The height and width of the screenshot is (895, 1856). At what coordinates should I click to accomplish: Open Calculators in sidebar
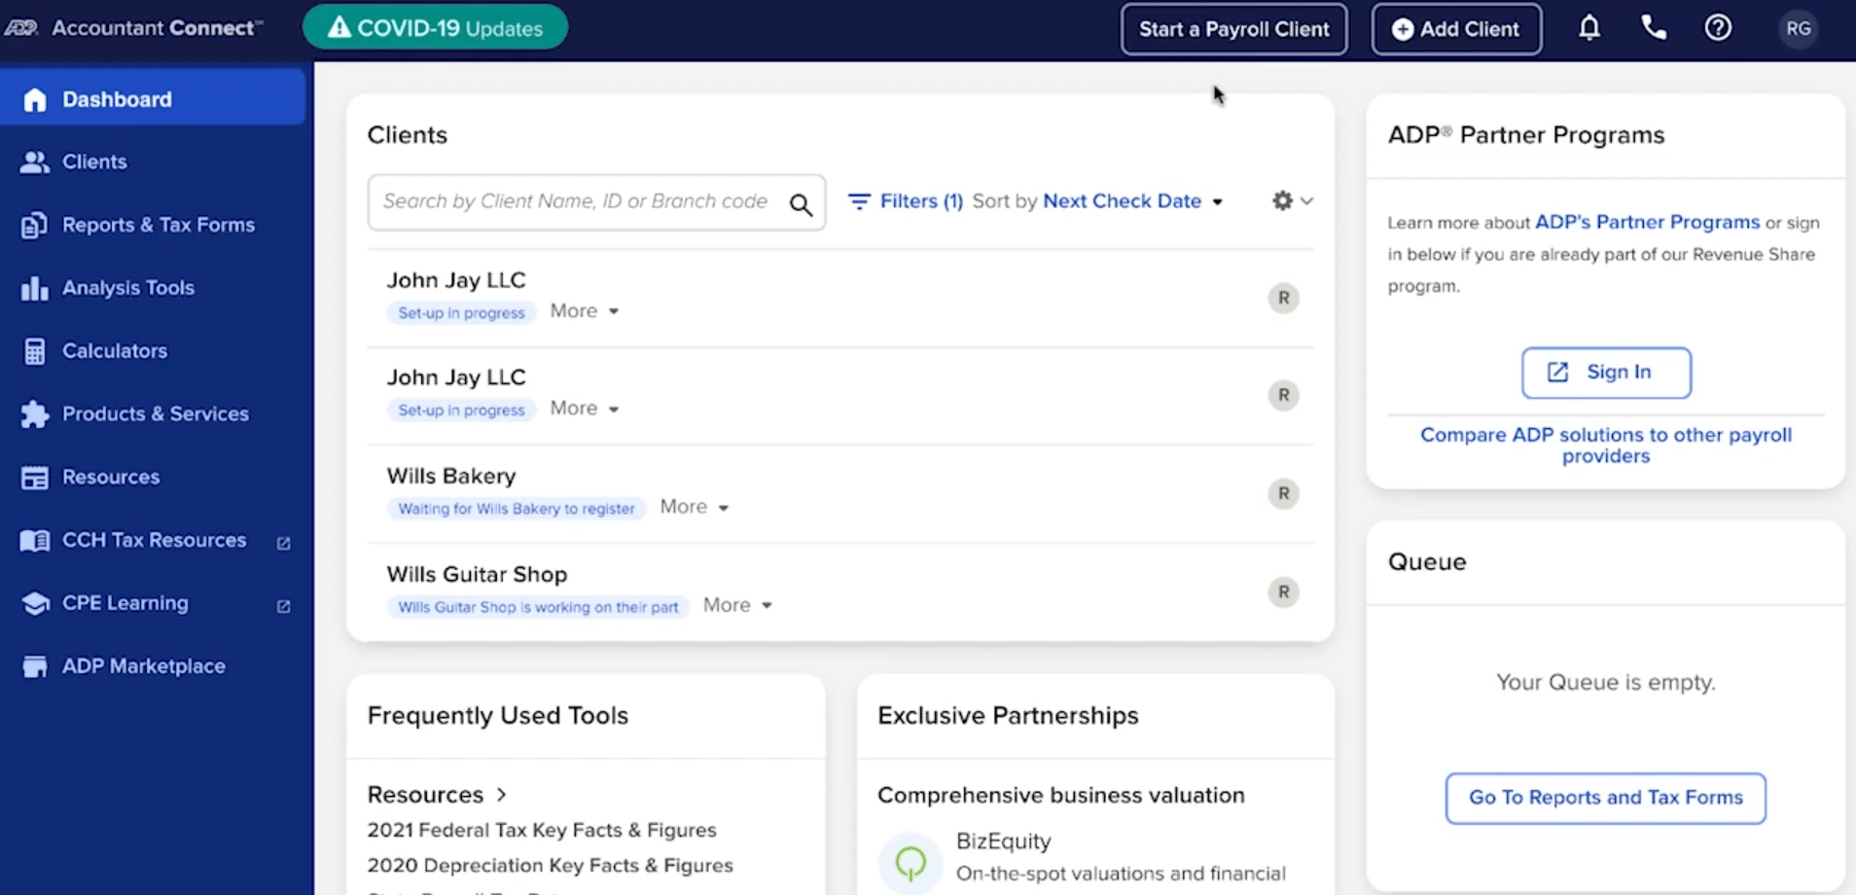pos(115,351)
